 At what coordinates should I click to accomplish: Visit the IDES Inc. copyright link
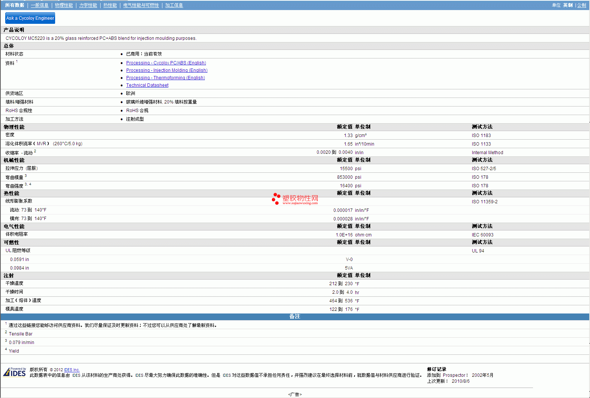(x=72, y=370)
